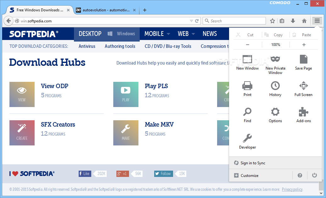Click Google +1 button

pos(123,174)
